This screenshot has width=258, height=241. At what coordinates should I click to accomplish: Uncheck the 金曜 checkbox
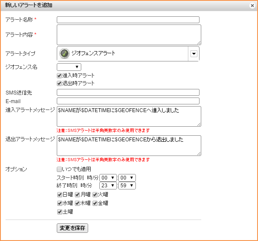pyautogui.click(x=95, y=203)
